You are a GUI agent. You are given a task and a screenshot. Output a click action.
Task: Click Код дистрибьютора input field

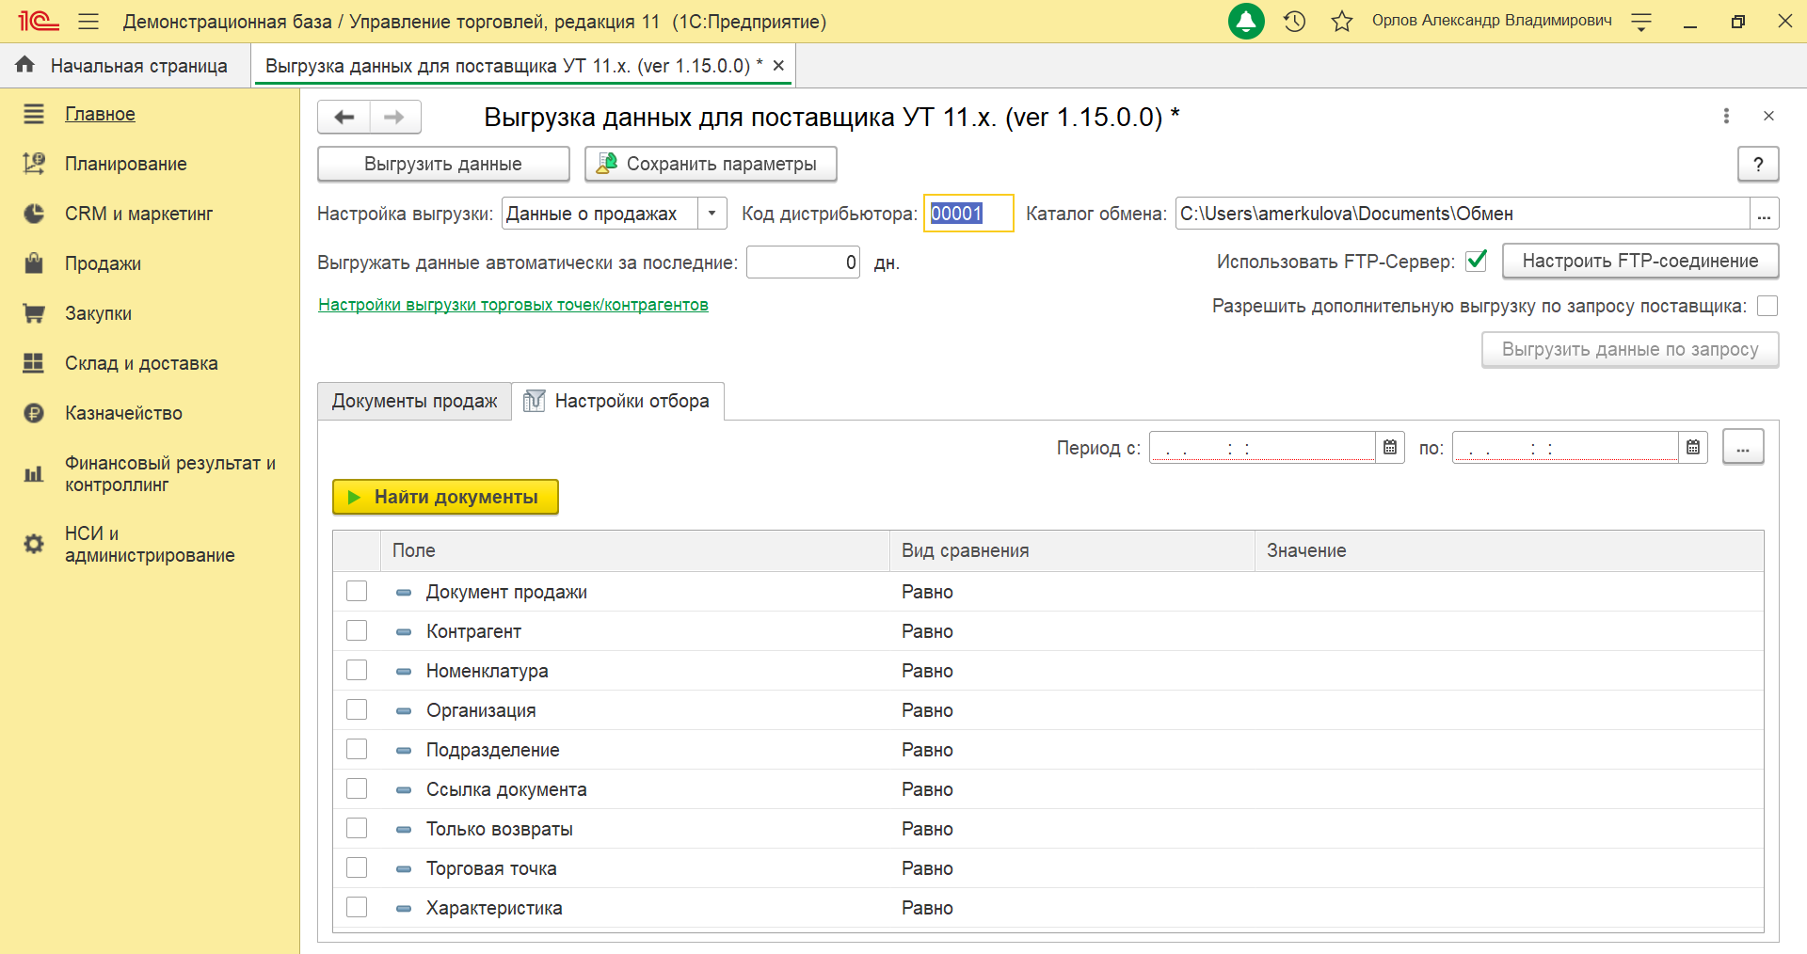pos(968,214)
